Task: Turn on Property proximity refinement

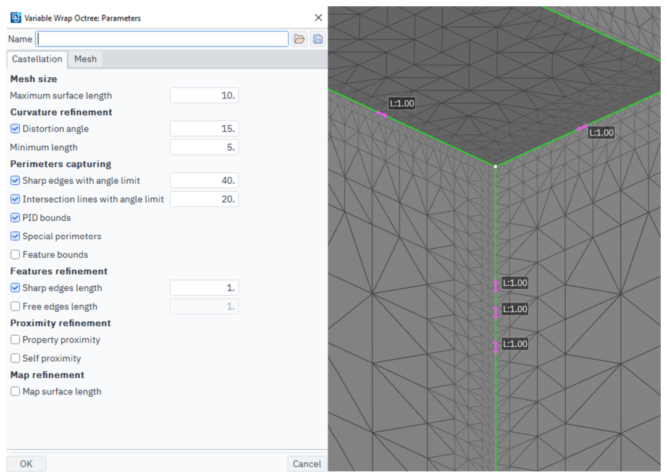Action: [15, 340]
